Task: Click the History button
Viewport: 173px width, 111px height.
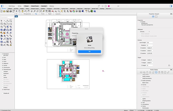Action: pyautogui.click(x=52, y=6)
